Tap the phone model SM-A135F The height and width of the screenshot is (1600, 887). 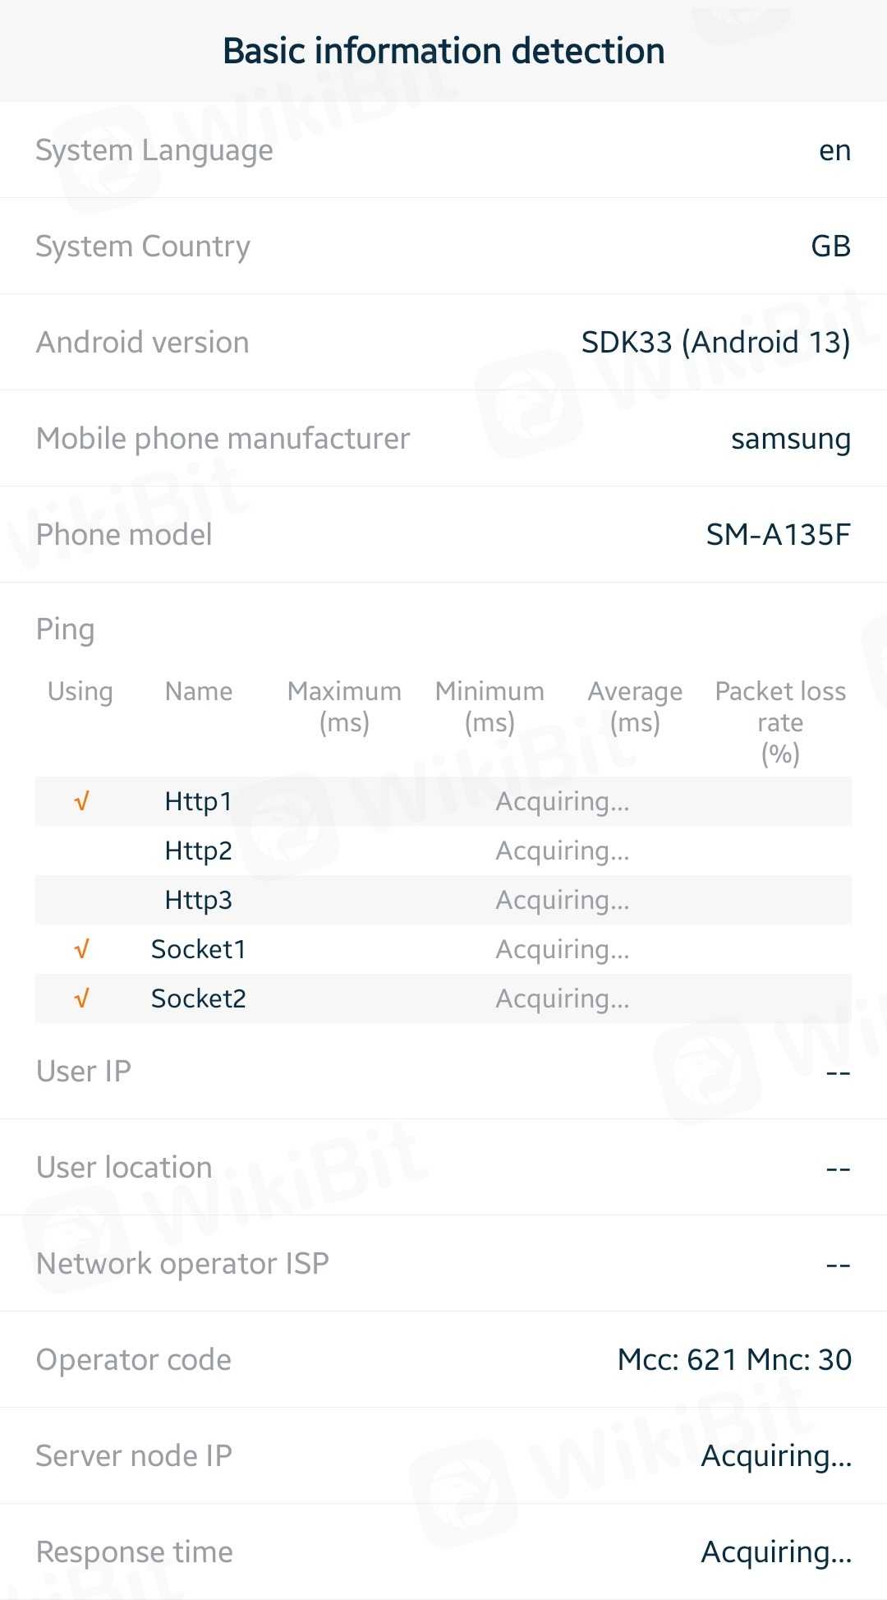778,535
